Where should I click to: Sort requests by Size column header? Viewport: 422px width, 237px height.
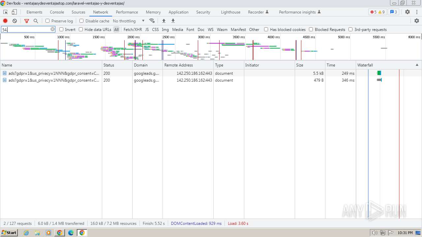(x=310, y=65)
